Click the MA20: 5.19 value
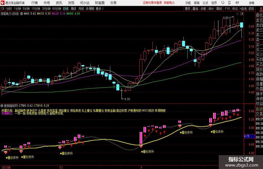 [x=58, y=14]
